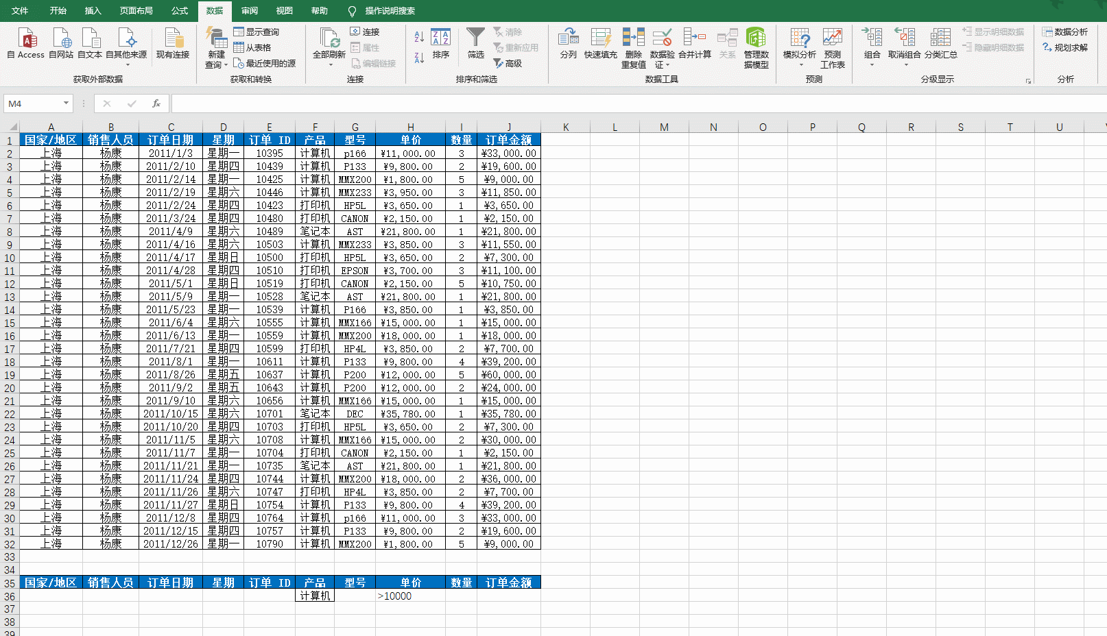The image size is (1107, 636).
Task: Click the formula bar input field
Action: [x=617, y=103]
